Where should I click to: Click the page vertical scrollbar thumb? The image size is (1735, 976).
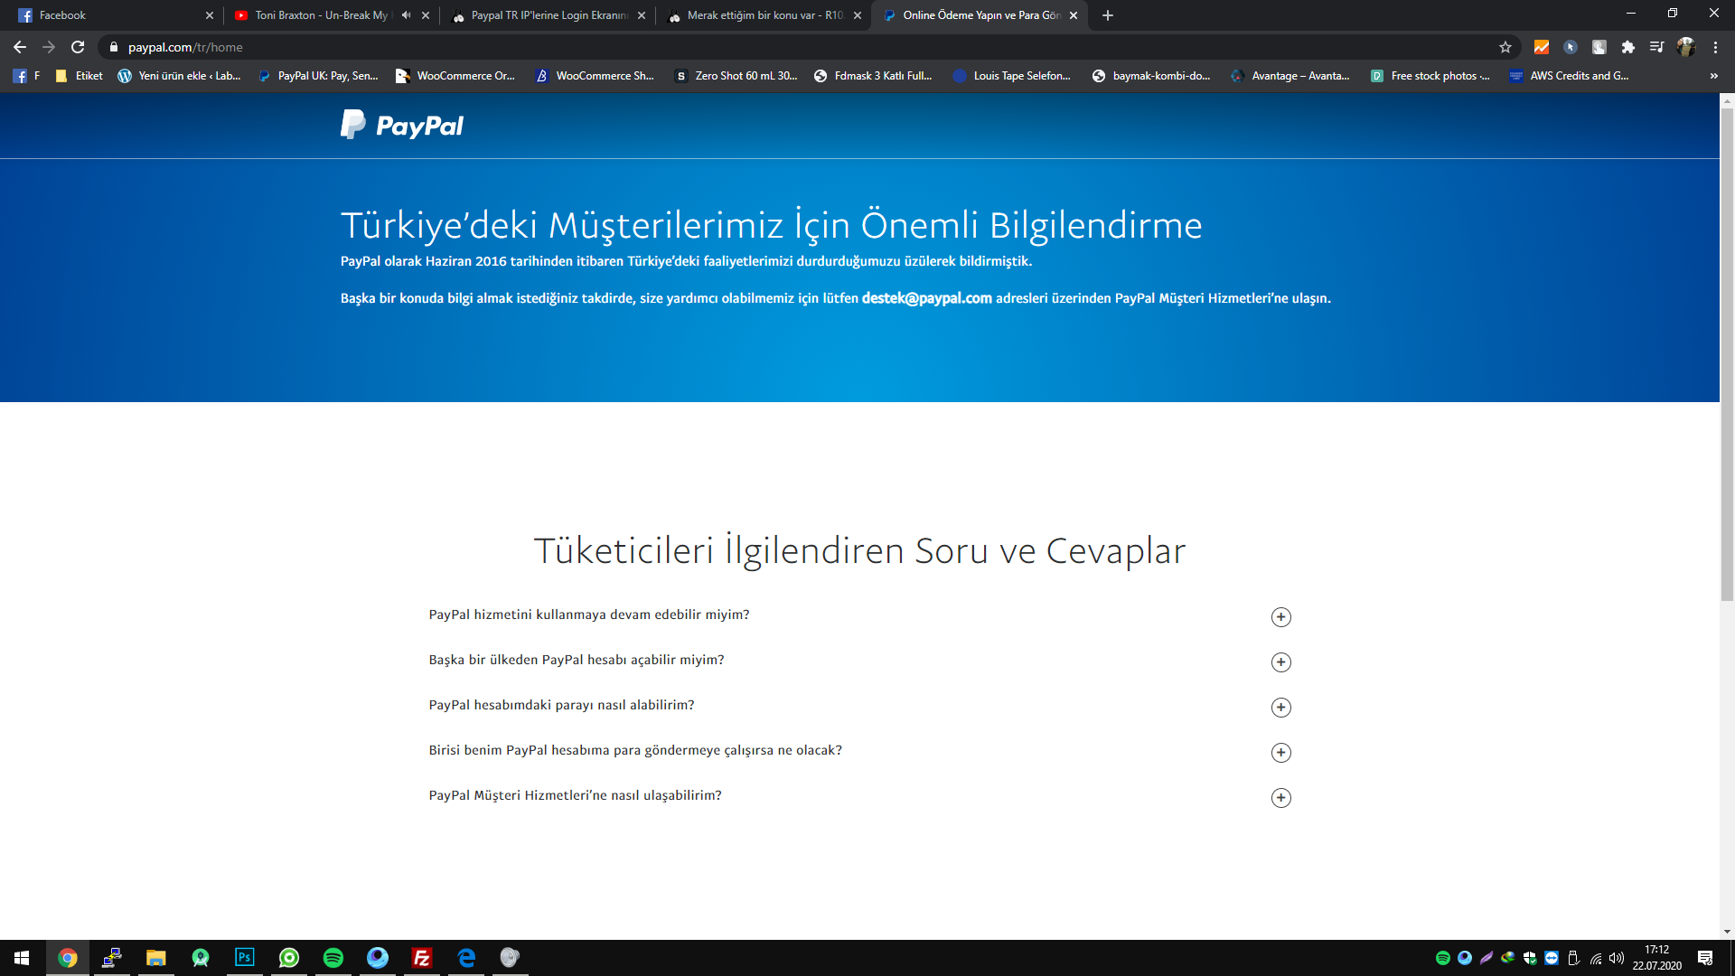tap(1727, 355)
